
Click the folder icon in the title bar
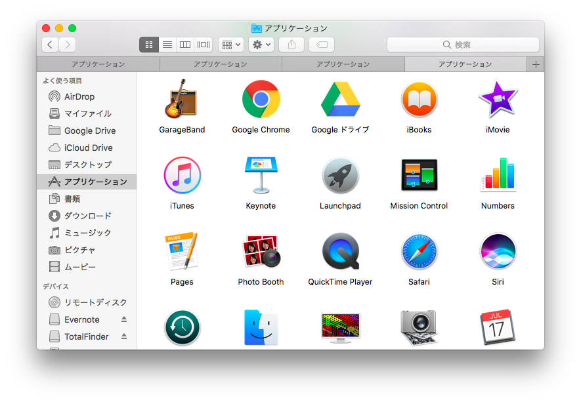(x=257, y=28)
